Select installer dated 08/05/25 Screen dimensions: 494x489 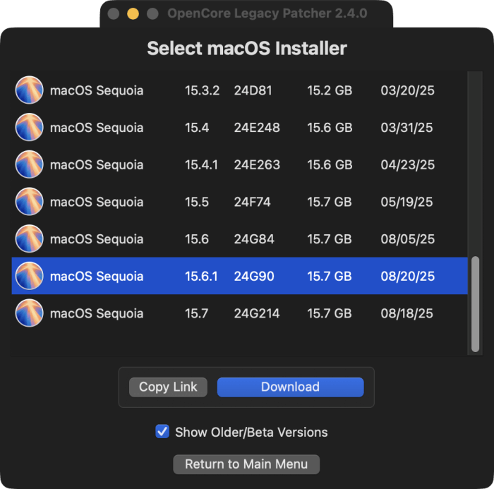point(239,239)
